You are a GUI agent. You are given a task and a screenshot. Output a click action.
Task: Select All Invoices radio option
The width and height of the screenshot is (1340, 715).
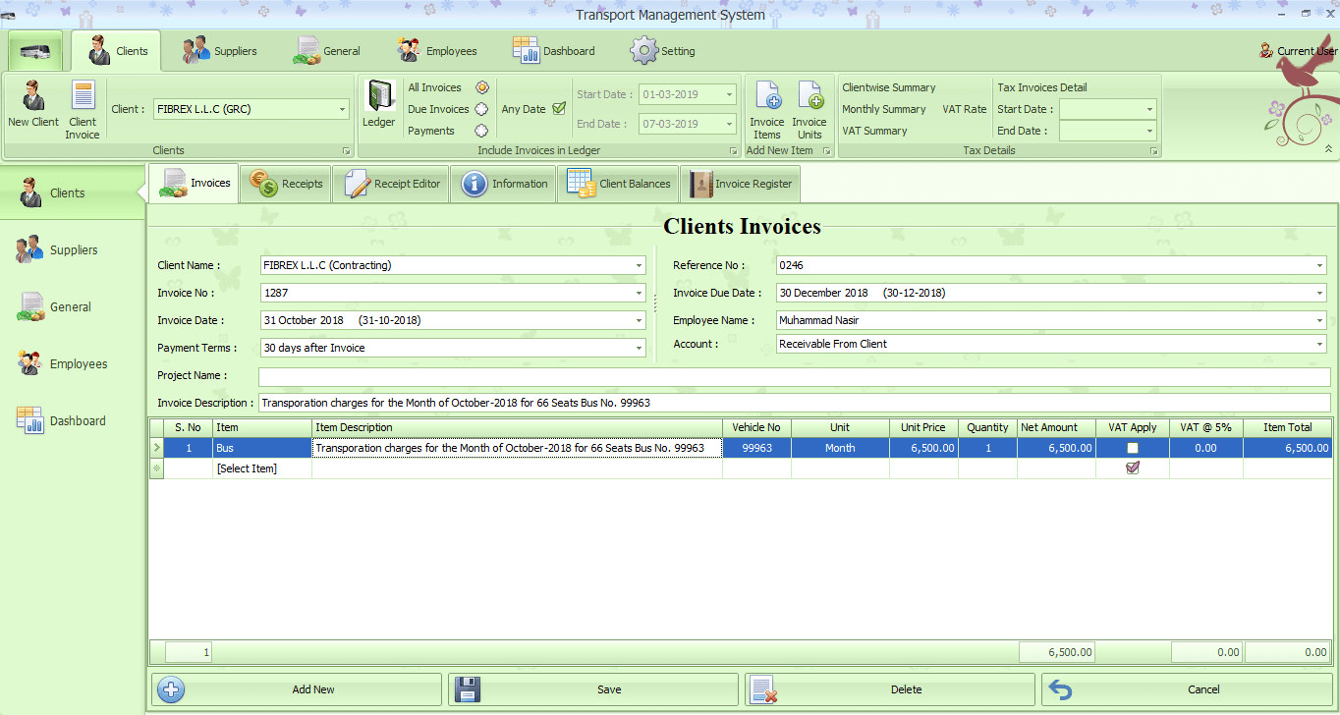click(x=482, y=87)
